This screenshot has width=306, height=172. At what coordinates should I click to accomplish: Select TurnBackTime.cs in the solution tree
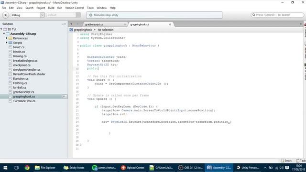24,101
